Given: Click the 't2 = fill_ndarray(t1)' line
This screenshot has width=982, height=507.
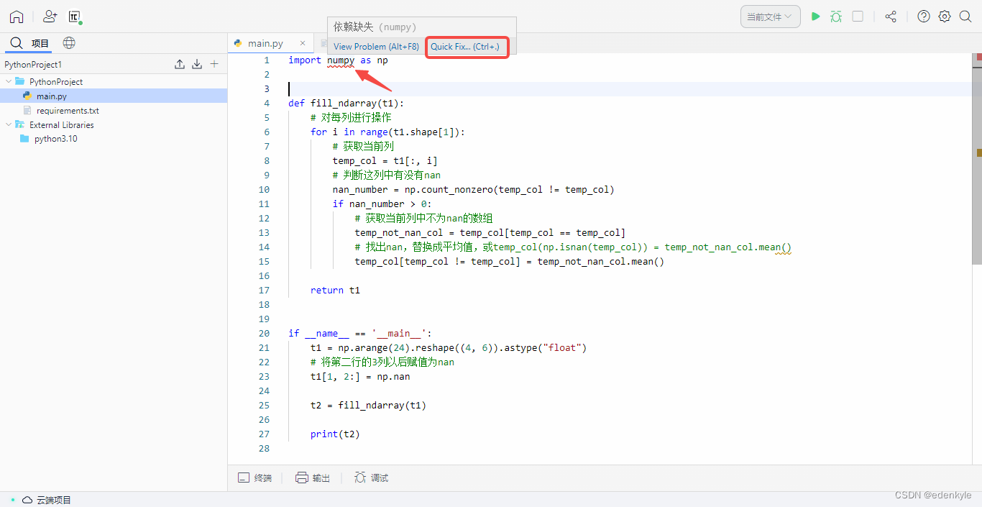Looking at the screenshot, I should tap(368, 405).
